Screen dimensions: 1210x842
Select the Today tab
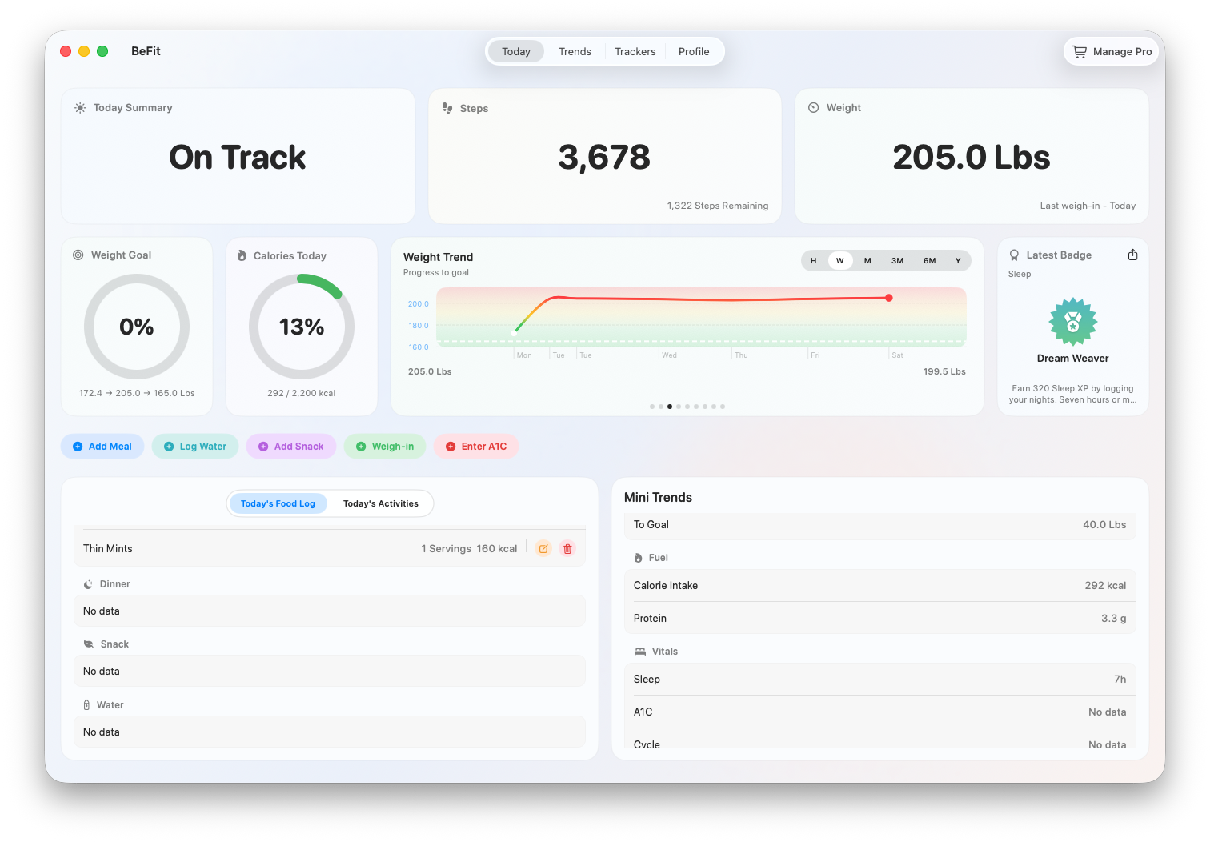[x=516, y=51]
